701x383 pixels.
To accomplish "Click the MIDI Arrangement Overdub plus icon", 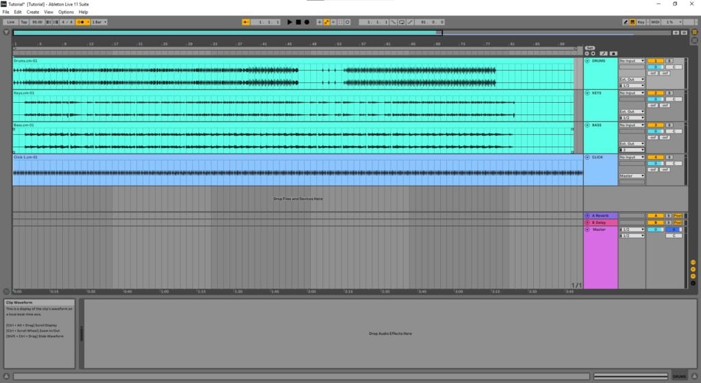I will tap(319, 22).
